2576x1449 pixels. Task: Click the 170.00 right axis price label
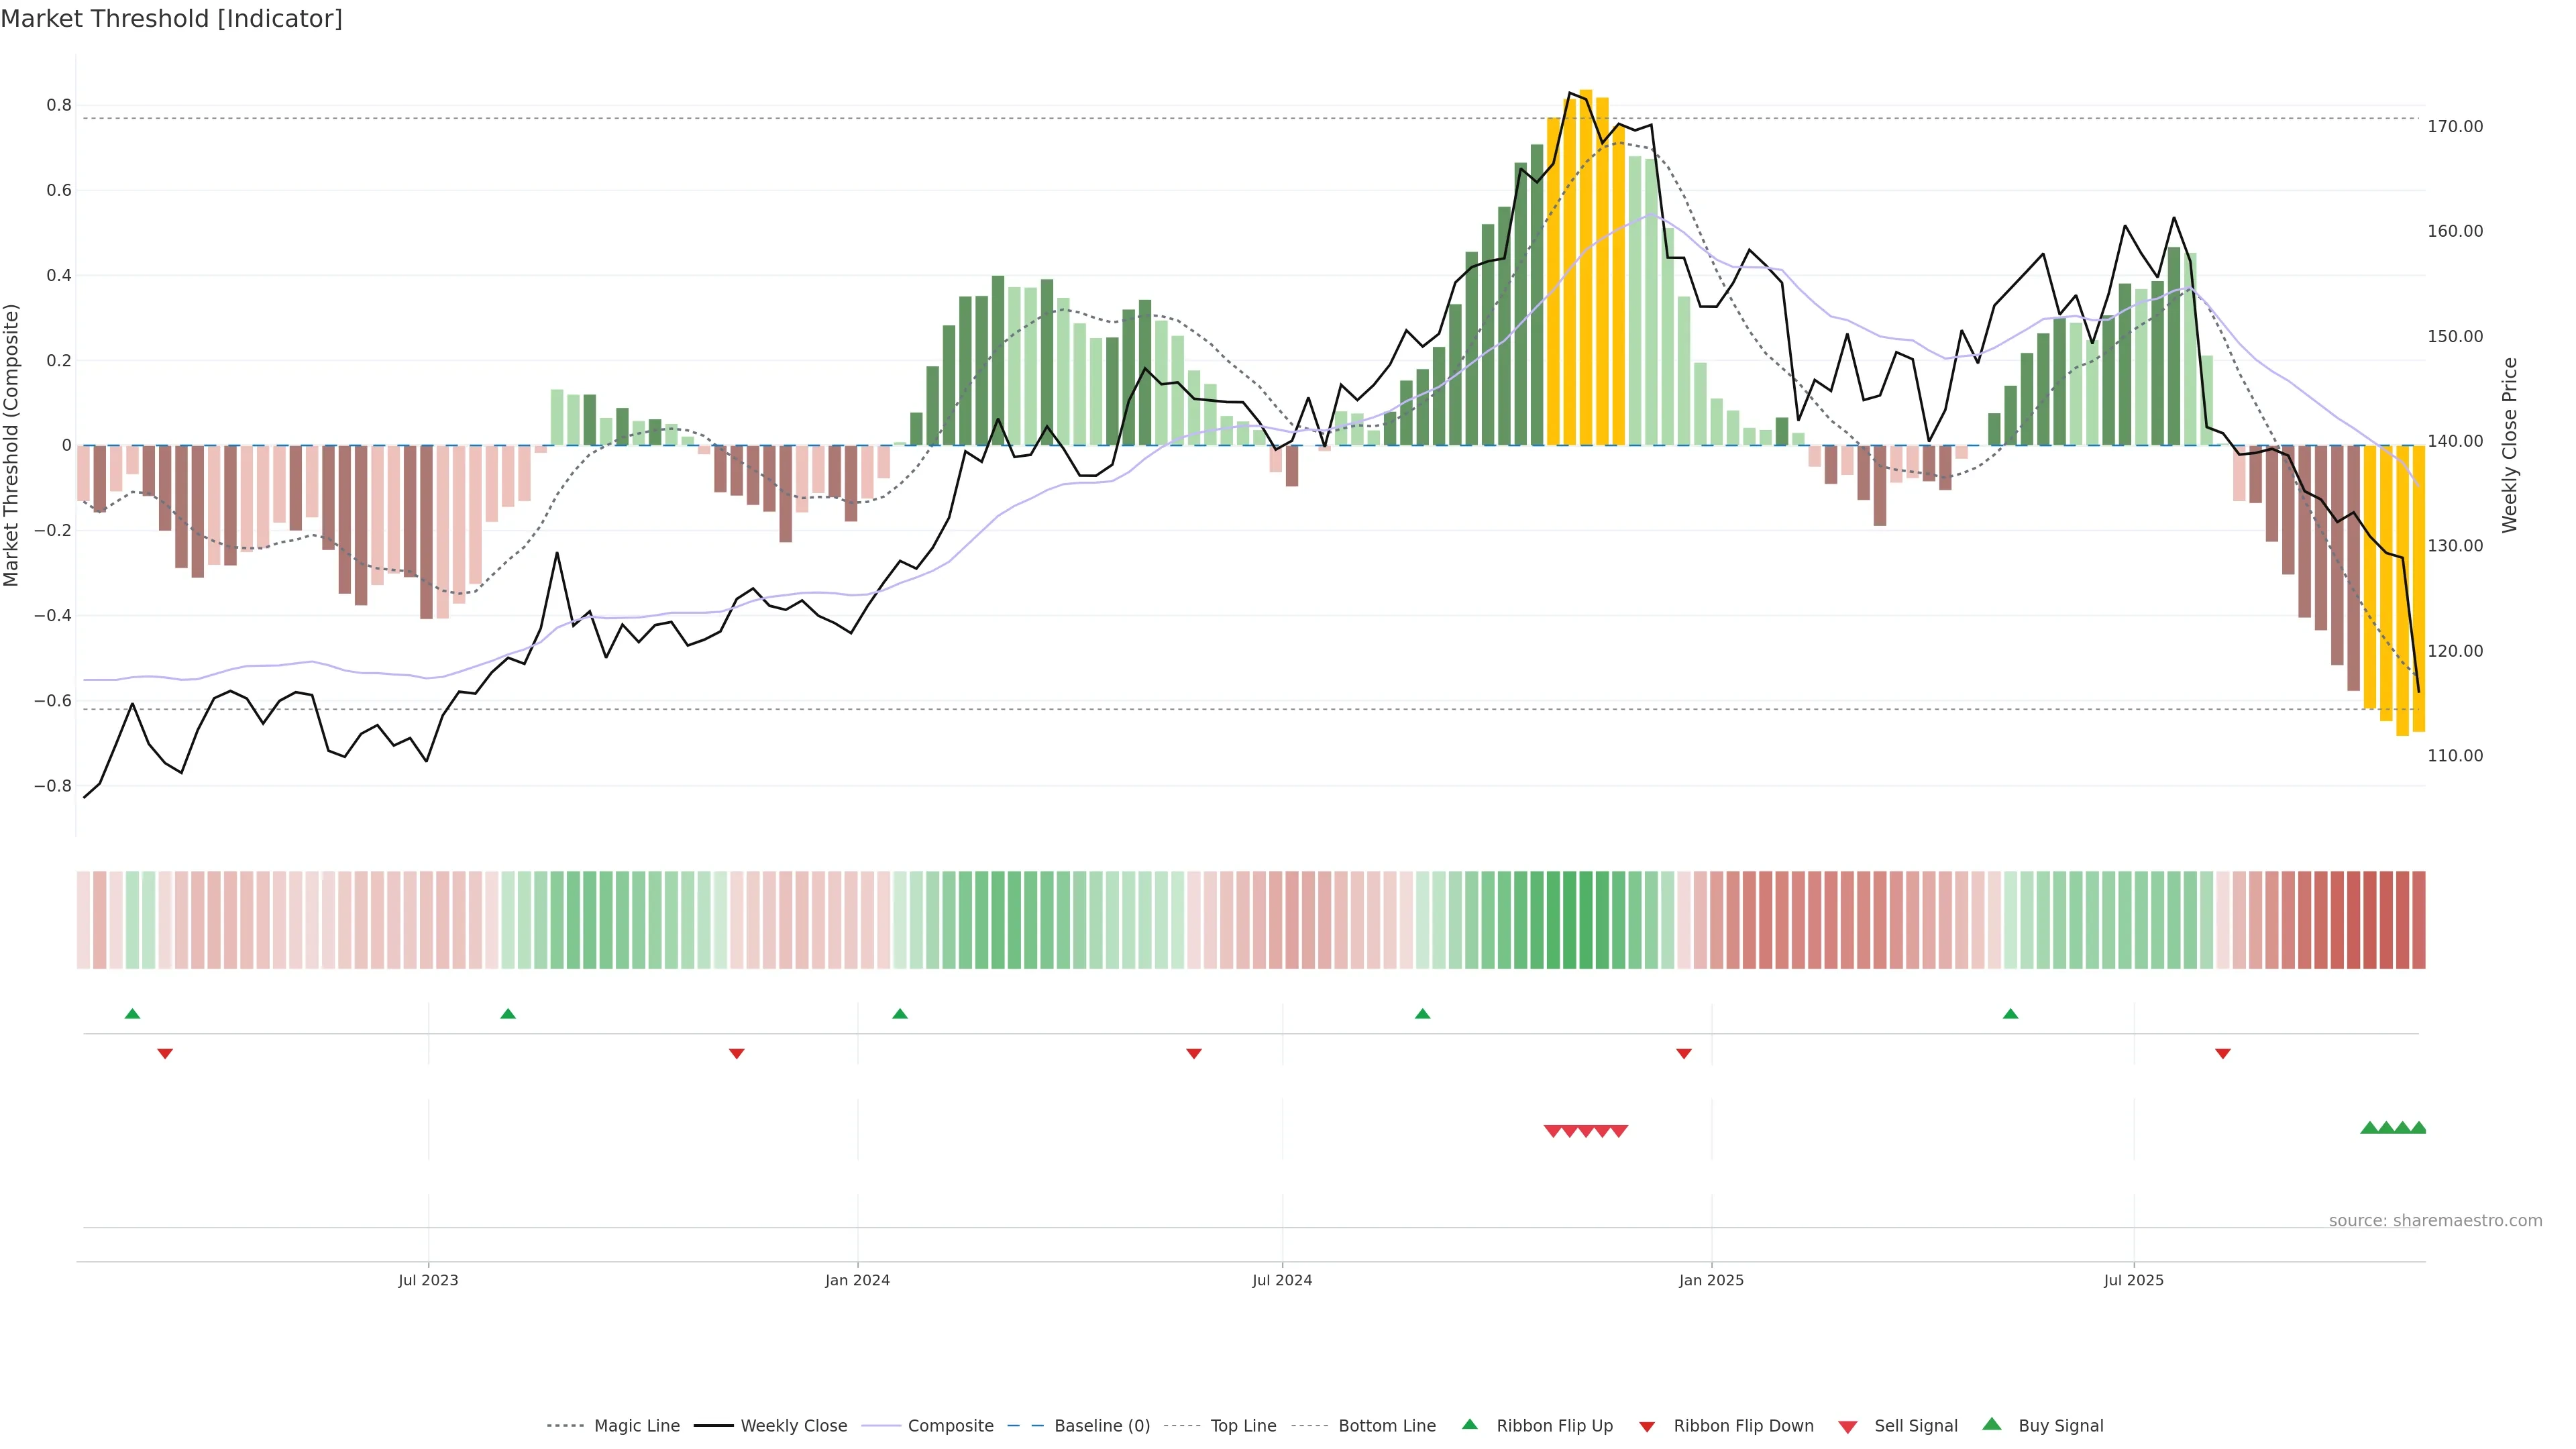[2455, 126]
